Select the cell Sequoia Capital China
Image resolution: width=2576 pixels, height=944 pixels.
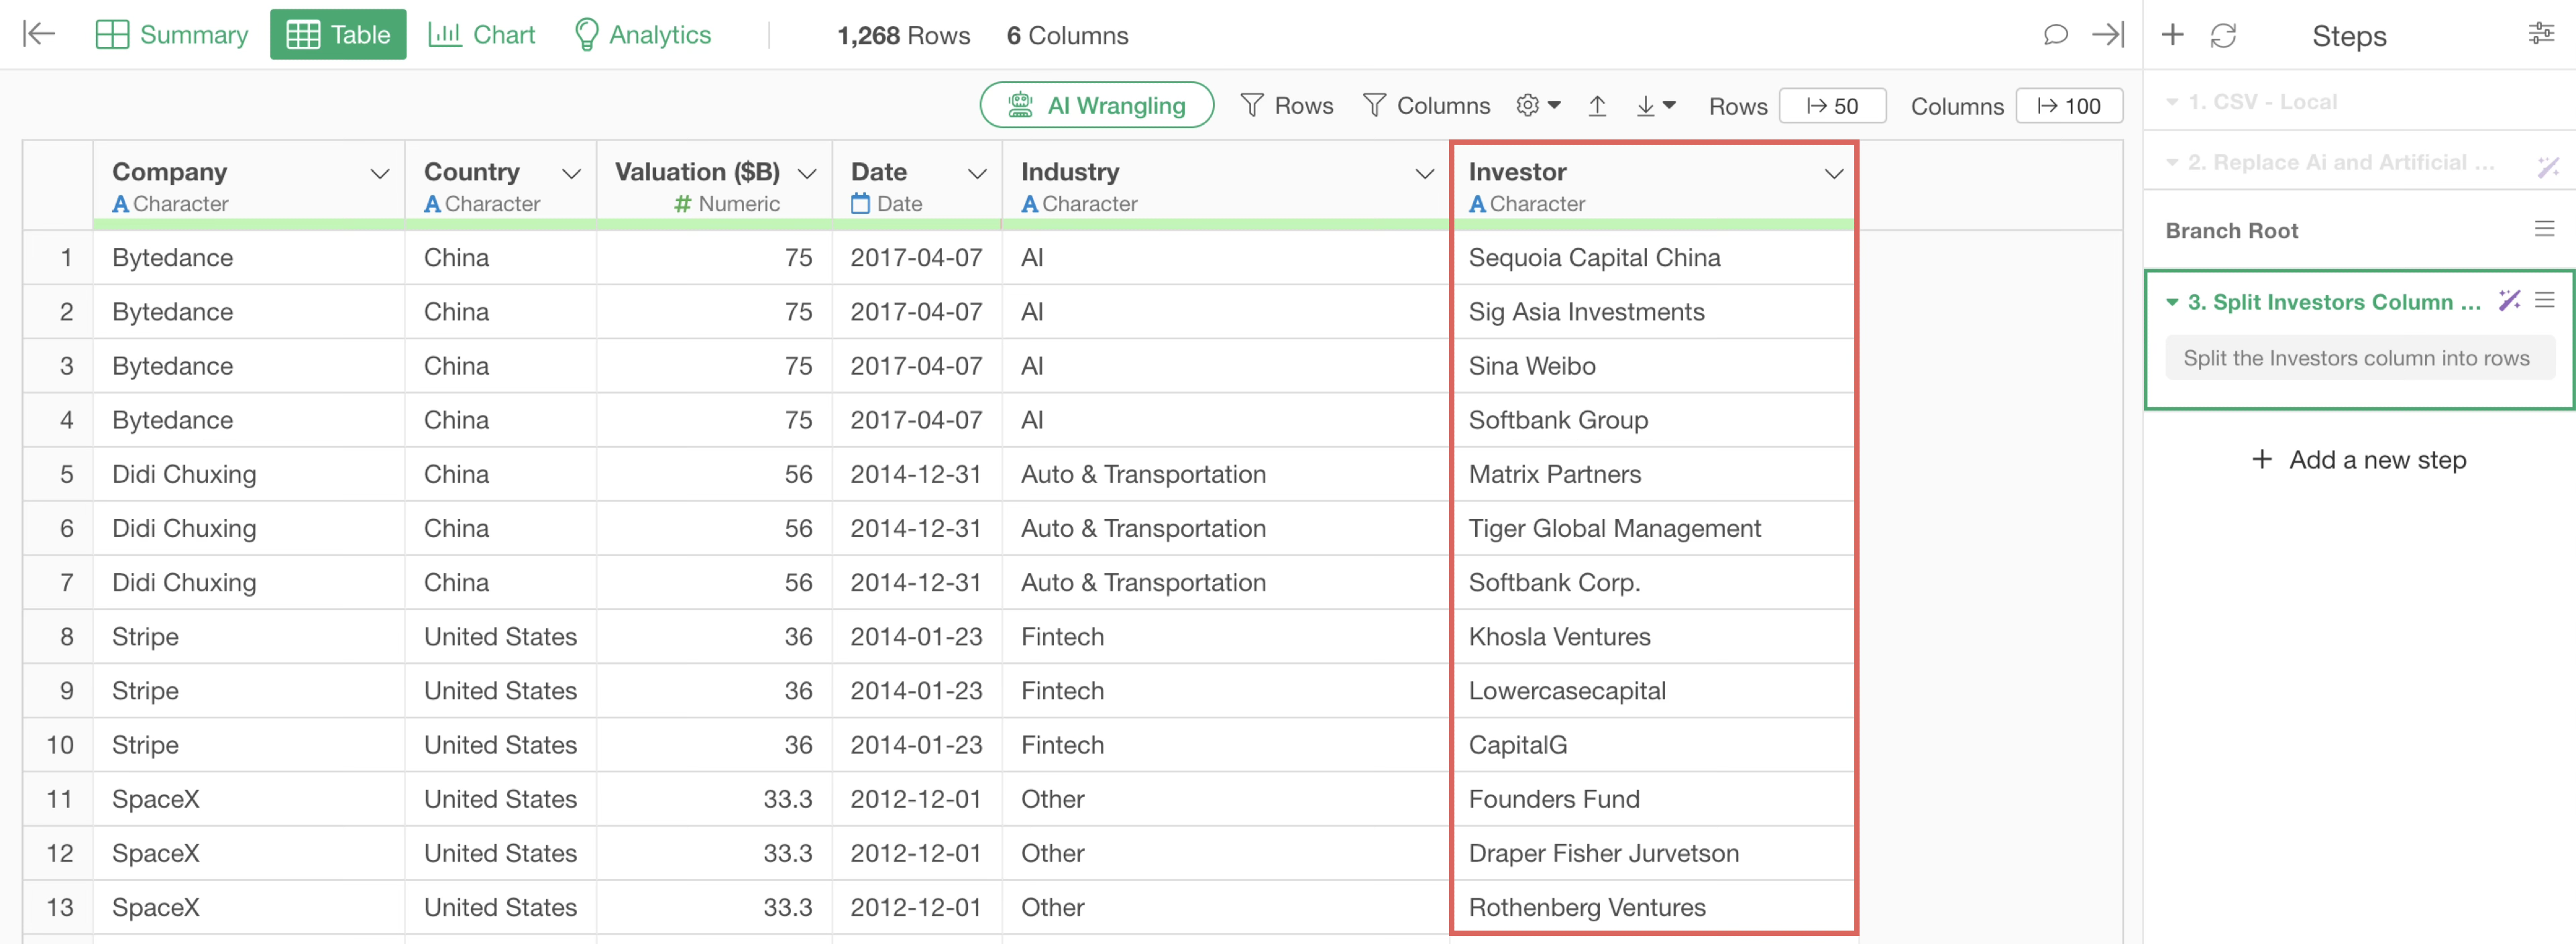pos(1653,257)
